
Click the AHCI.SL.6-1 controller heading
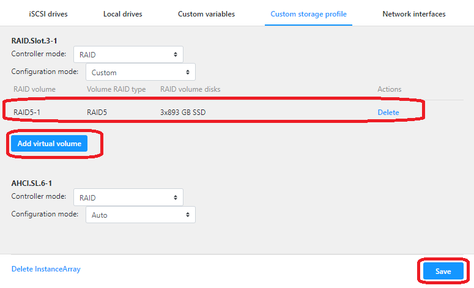[35, 183]
